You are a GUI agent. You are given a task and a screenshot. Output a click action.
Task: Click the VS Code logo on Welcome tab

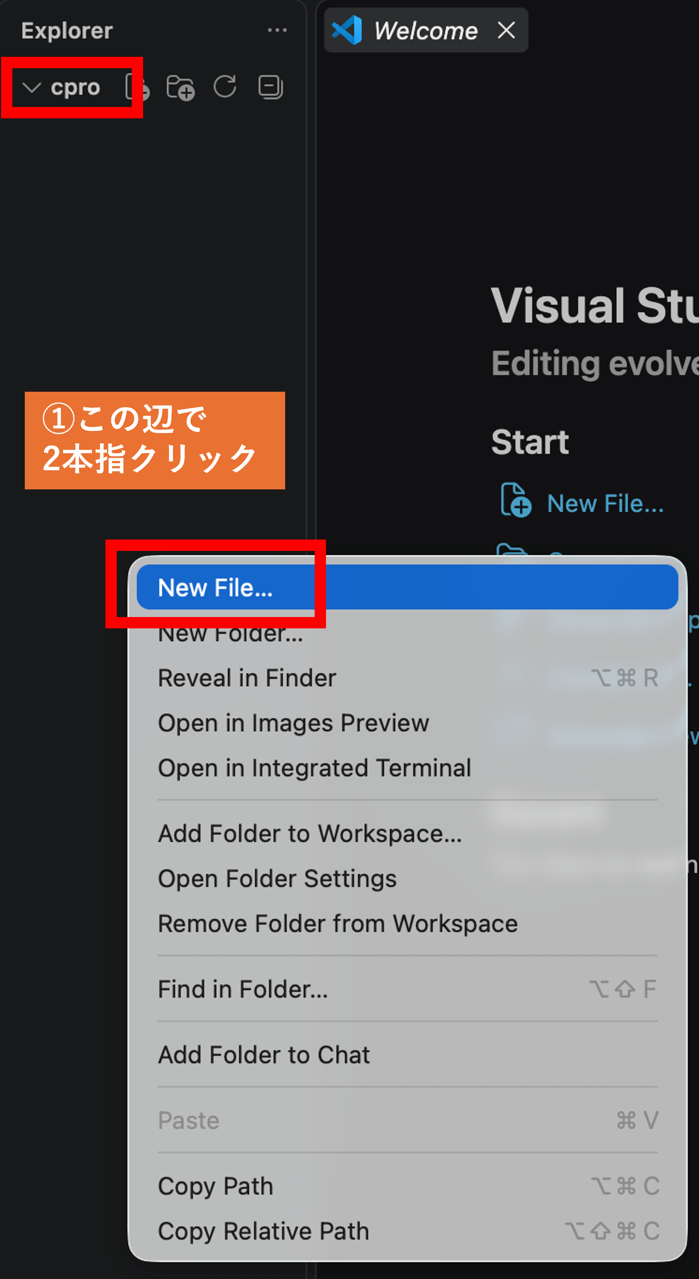click(347, 30)
